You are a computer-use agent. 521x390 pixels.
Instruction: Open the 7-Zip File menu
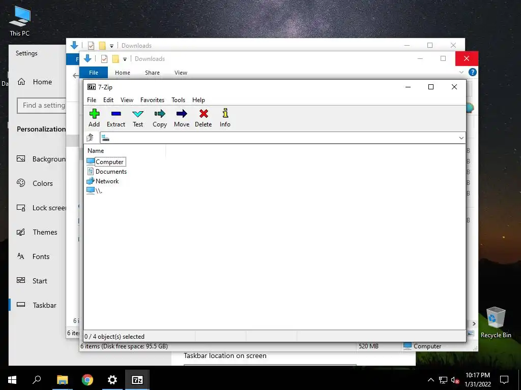point(92,100)
